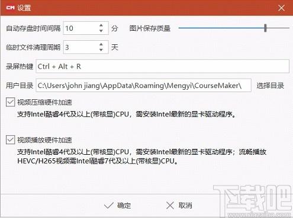
Task: Click the 图片保存质量 label
Action: pyautogui.click(x=150, y=28)
